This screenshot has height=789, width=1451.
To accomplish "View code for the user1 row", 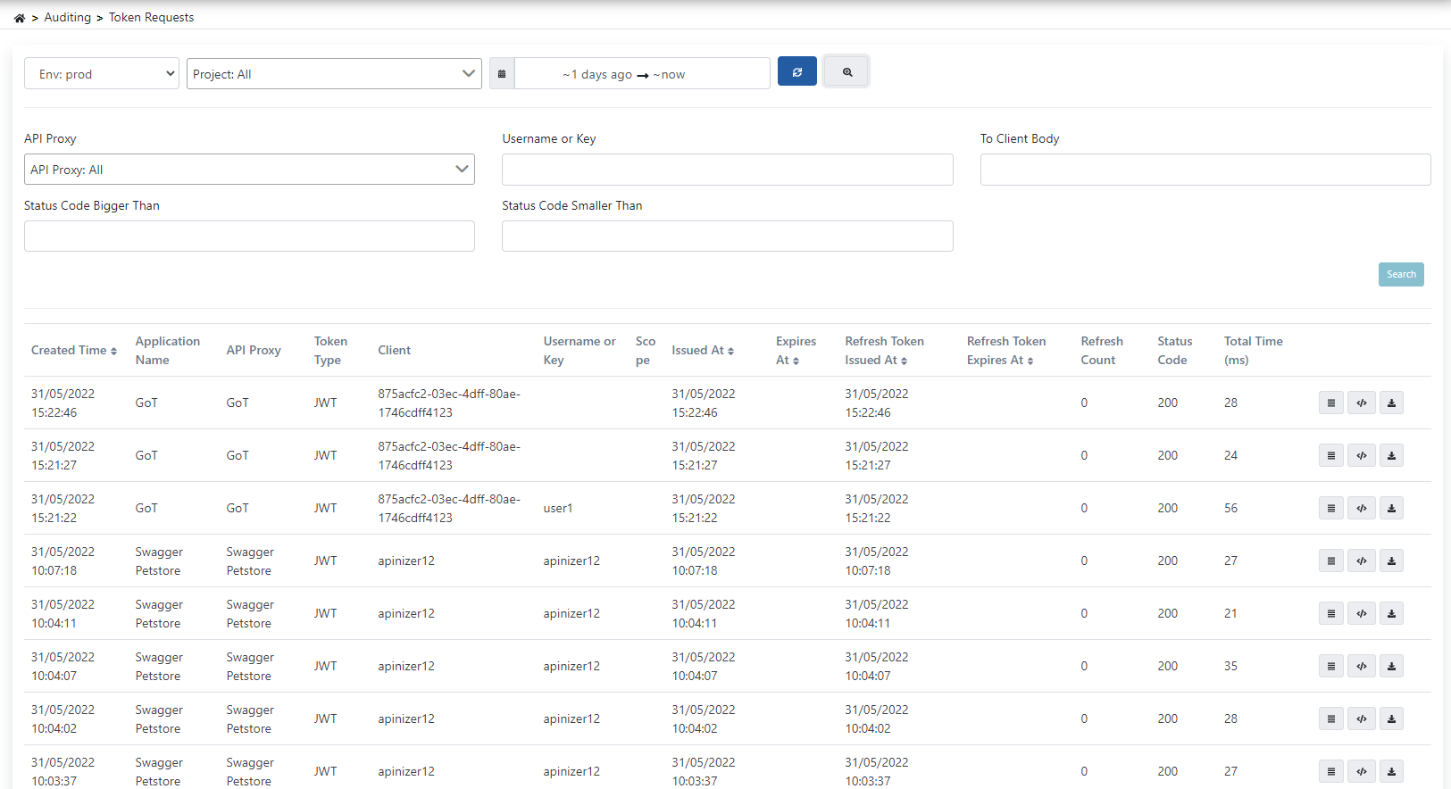I will click(x=1361, y=508).
